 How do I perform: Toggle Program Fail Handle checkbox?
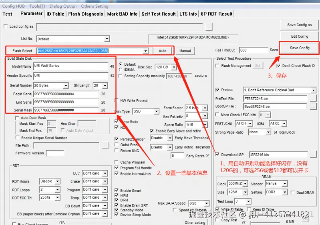tap(117, 168)
